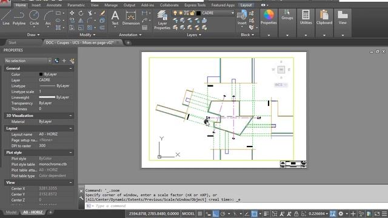Expand the Modify panel
The image size is (388, 218).
pos(87,35)
